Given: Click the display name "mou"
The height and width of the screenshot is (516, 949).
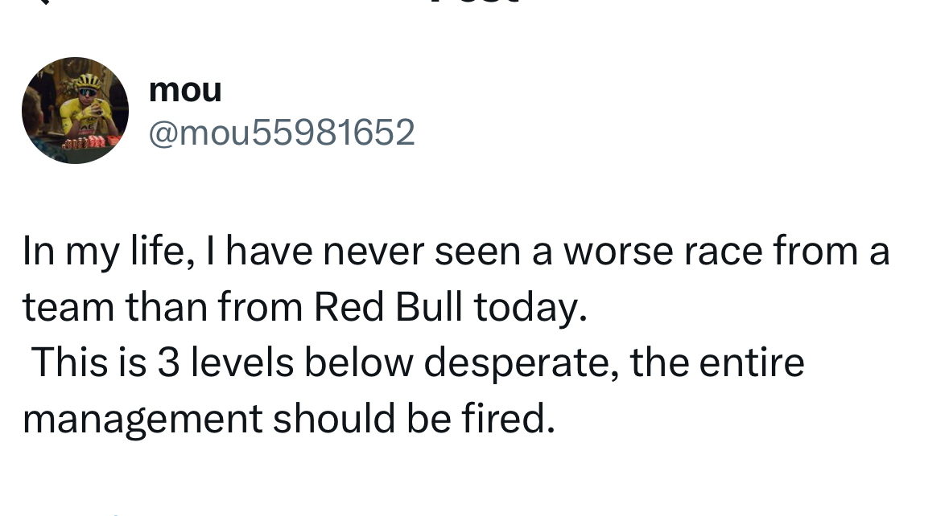Looking at the screenshot, I should coord(185,90).
